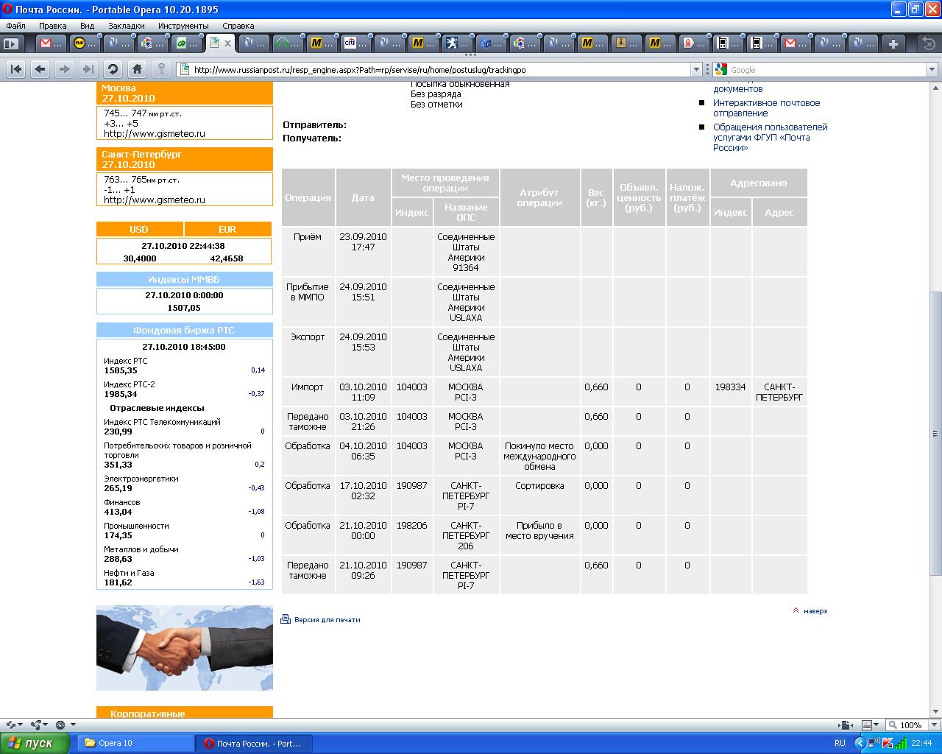The width and height of the screenshot is (942, 754).
Task: Select the Прибыло в место вручения cell
Action: 539,535
